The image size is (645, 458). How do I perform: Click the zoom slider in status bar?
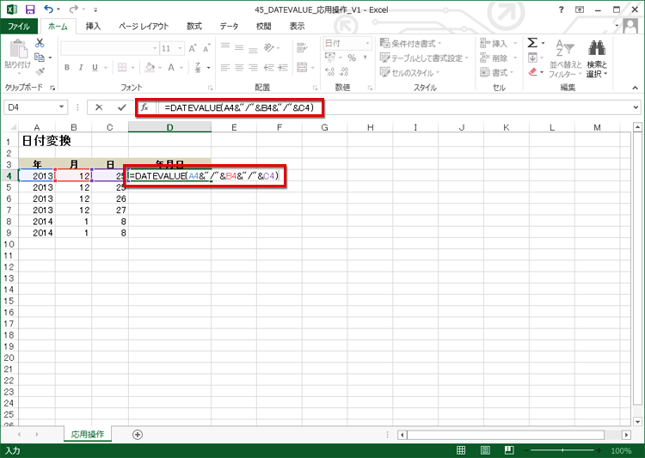point(562,450)
